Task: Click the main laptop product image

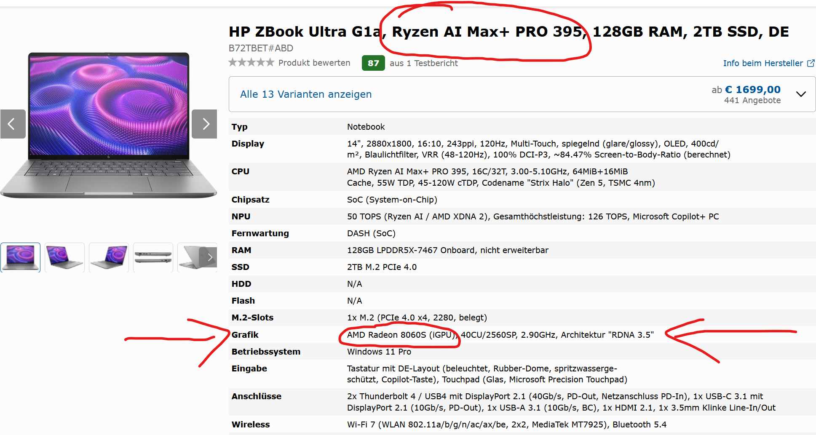Action: [x=108, y=125]
